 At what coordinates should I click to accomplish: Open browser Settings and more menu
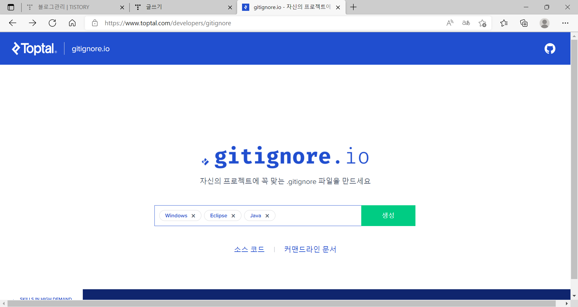click(565, 23)
